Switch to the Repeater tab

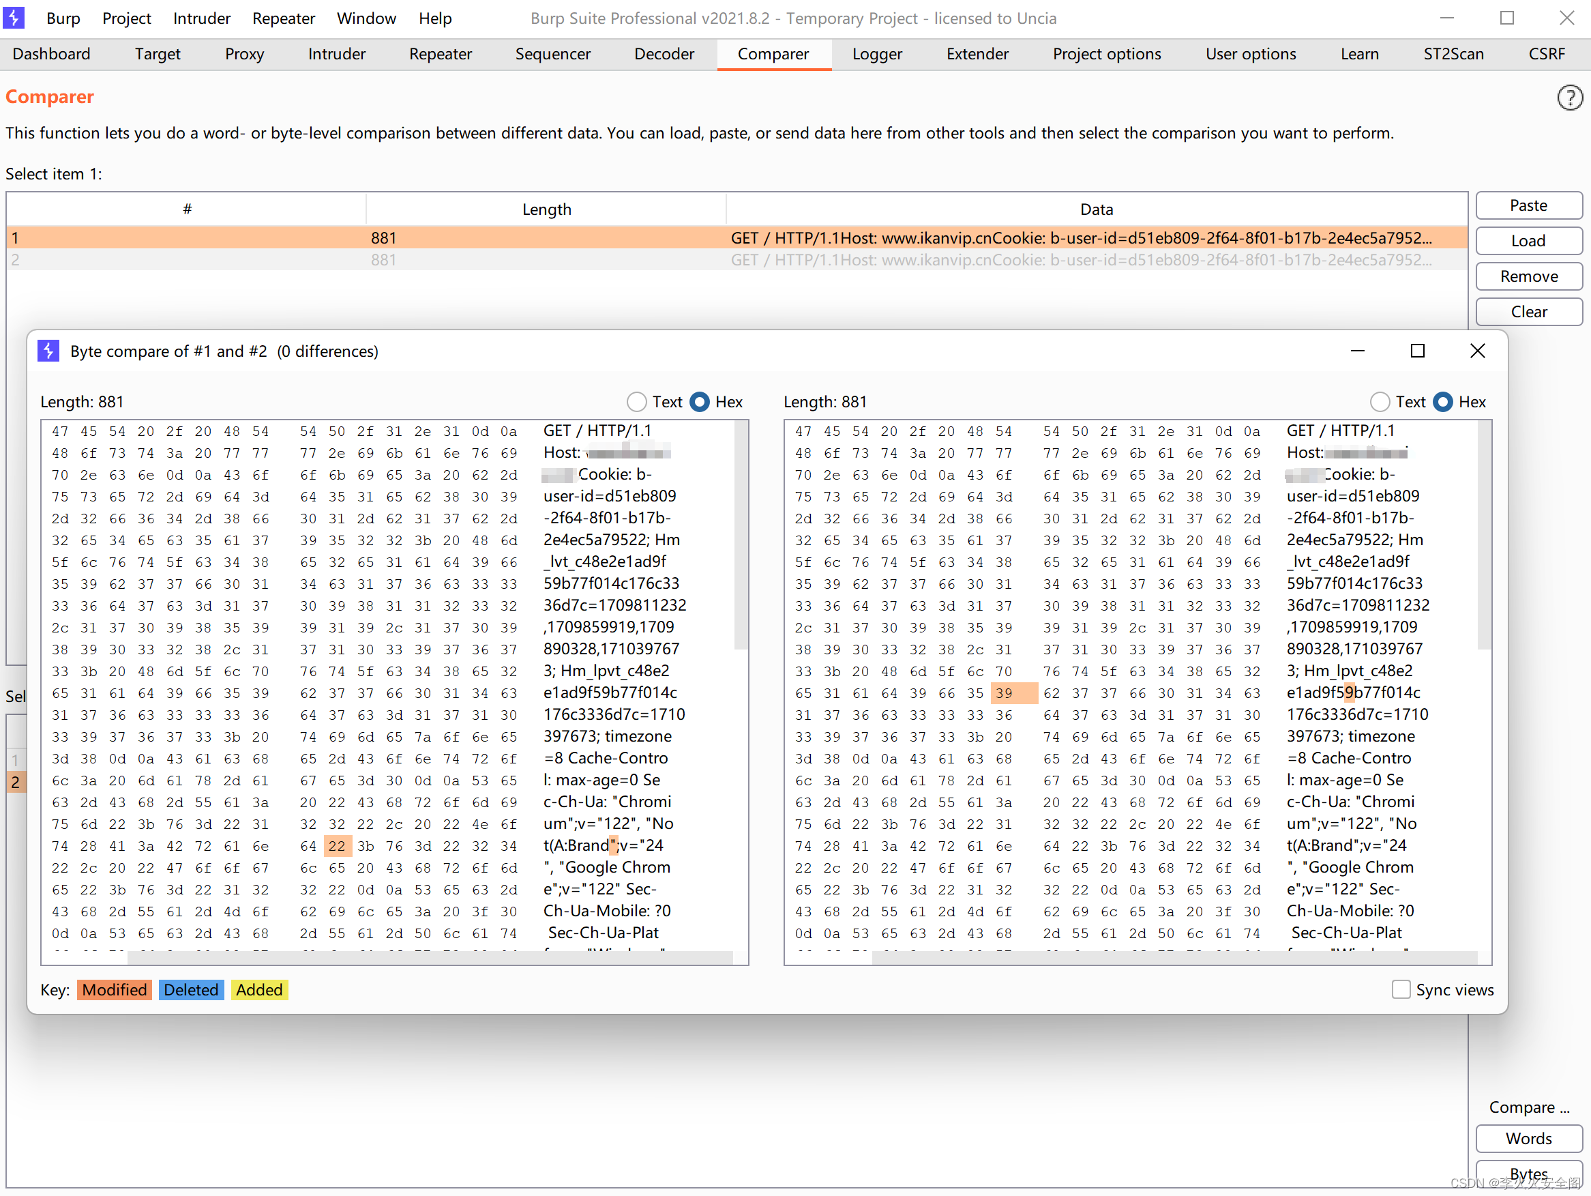click(440, 54)
